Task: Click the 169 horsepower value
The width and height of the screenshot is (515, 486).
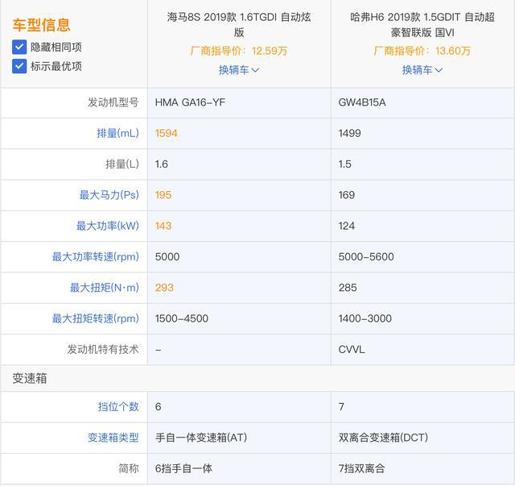Action: (347, 195)
